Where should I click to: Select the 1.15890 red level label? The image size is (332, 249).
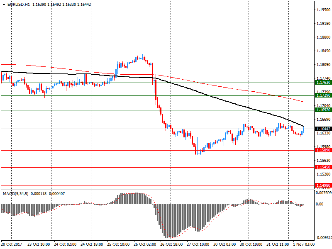323,150
